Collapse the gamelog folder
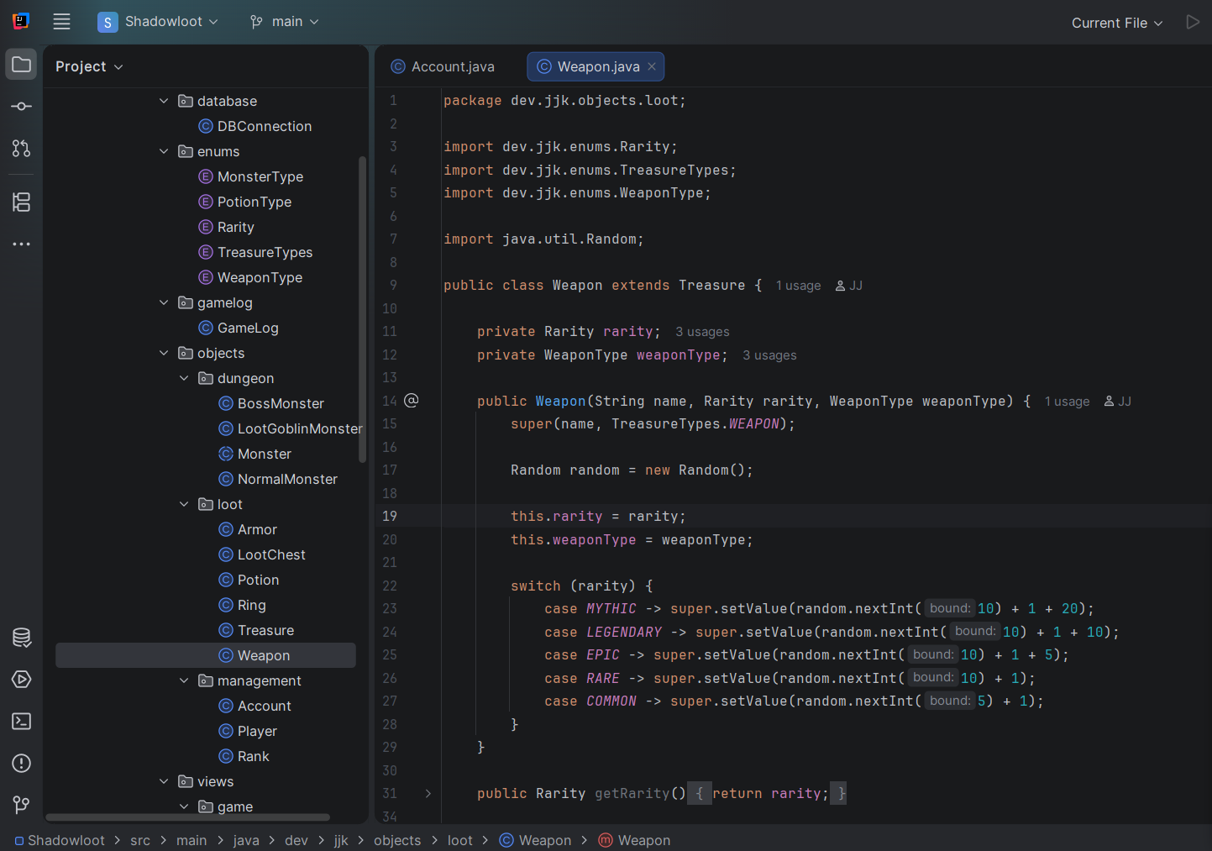Image resolution: width=1212 pixels, height=851 pixels. pyautogui.click(x=164, y=302)
